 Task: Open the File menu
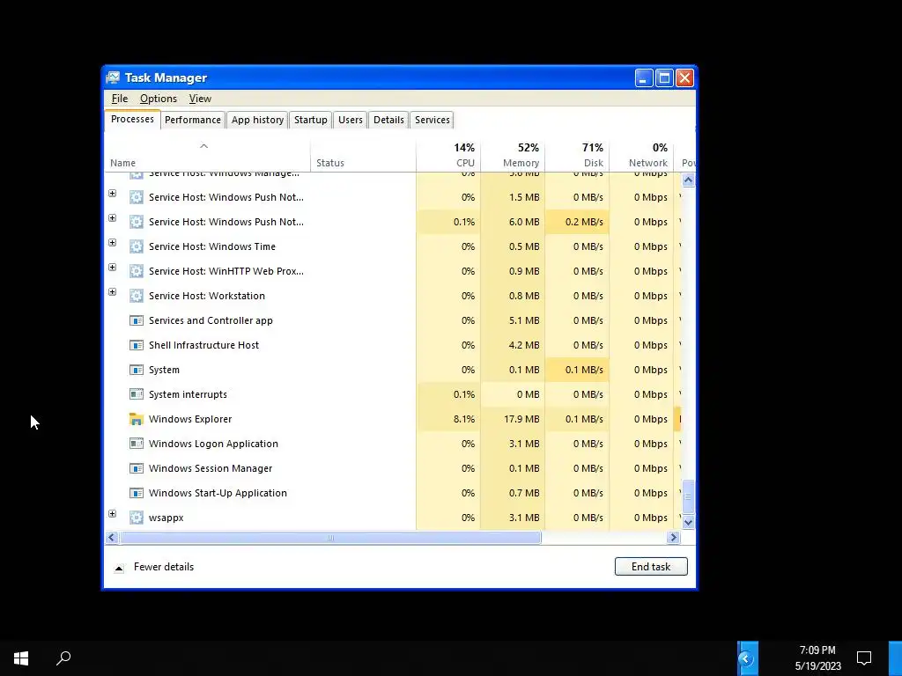point(120,99)
